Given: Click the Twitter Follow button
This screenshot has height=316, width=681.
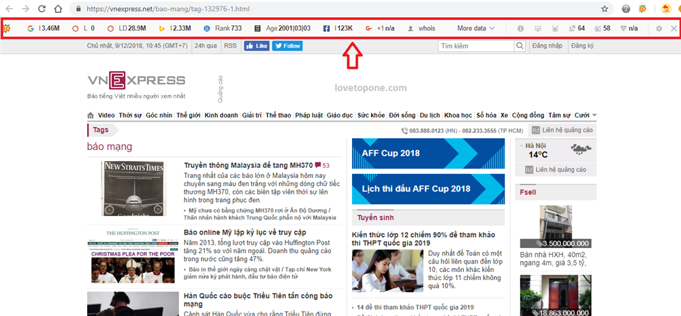Looking at the screenshot, I should click(287, 46).
